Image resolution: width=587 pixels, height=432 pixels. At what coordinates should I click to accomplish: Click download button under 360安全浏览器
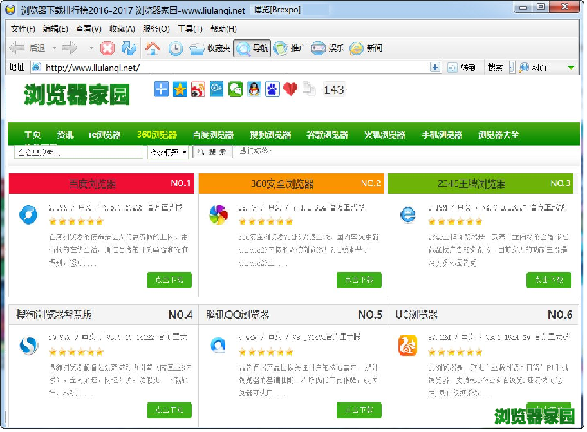pyautogui.click(x=359, y=280)
